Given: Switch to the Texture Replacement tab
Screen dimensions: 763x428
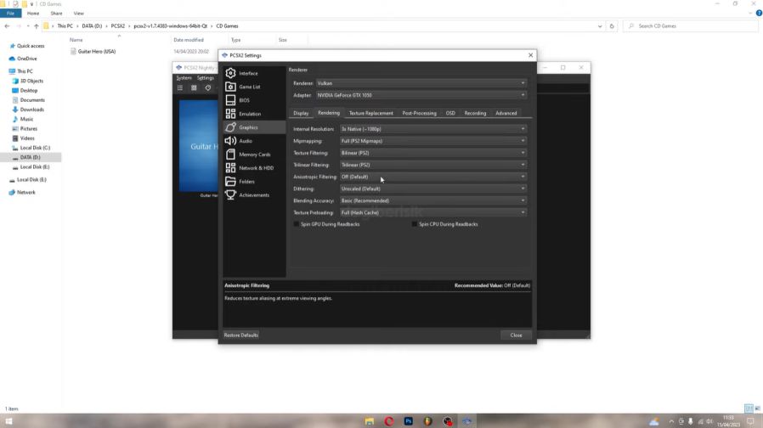Looking at the screenshot, I should tap(370, 113).
